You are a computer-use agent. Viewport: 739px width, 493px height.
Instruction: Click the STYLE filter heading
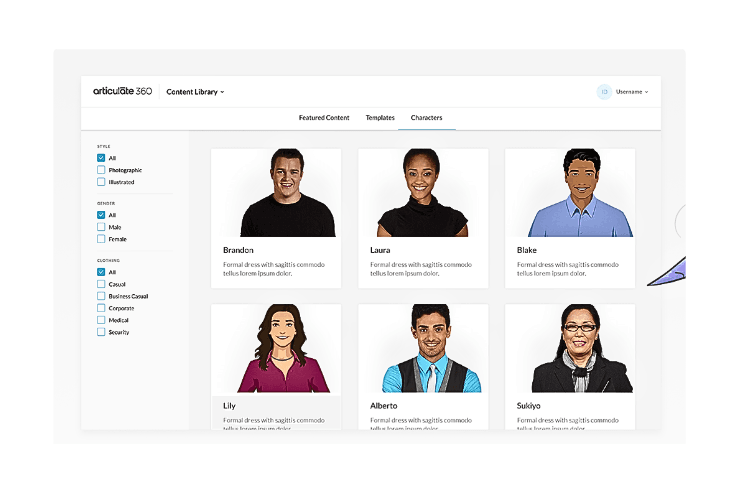(x=104, y=146)
